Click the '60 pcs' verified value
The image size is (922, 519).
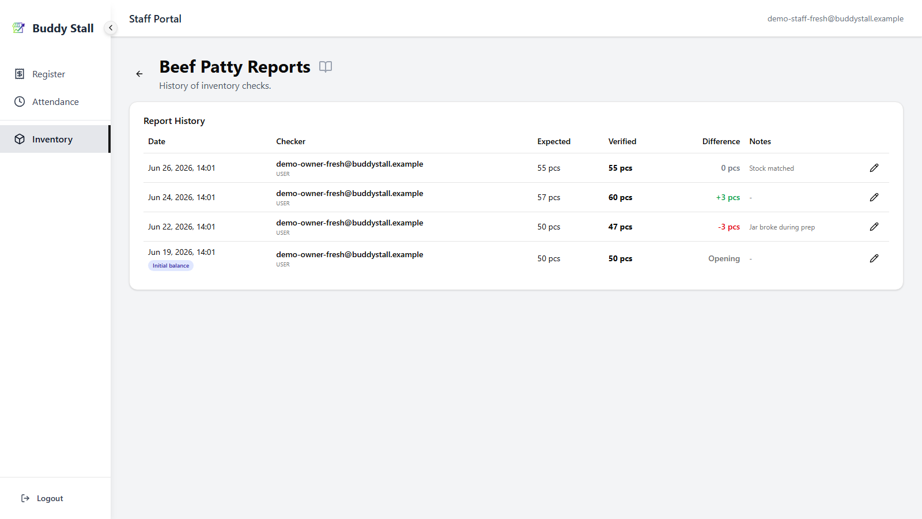620,197
